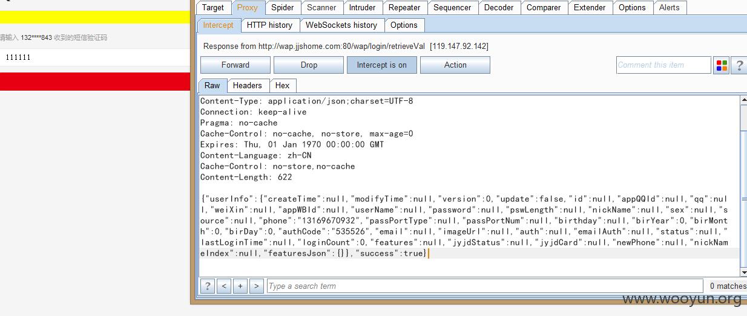747x316 pixels.
Task: Open the Spider tab
Action: [282, 8]
